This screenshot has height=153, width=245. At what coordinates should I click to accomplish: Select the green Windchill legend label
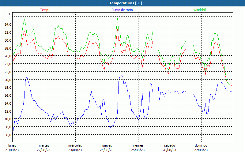coord(200,10)
